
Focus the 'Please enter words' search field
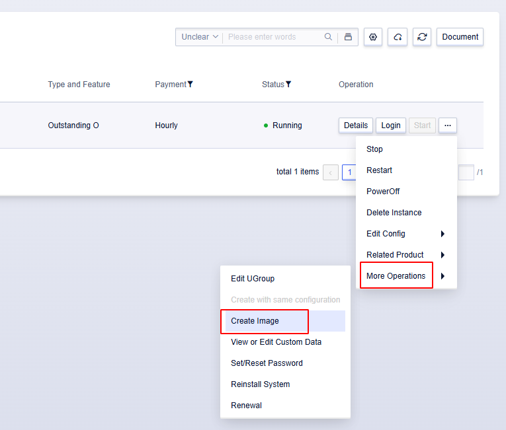click(x=274, y=37)
